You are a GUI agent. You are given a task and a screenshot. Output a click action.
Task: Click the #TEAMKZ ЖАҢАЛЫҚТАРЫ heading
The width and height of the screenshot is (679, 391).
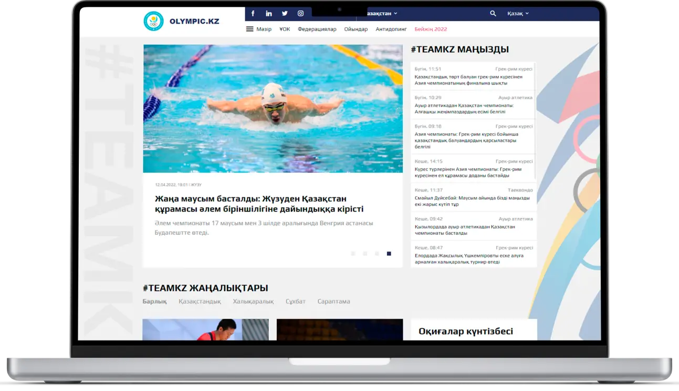coord(205,288)
